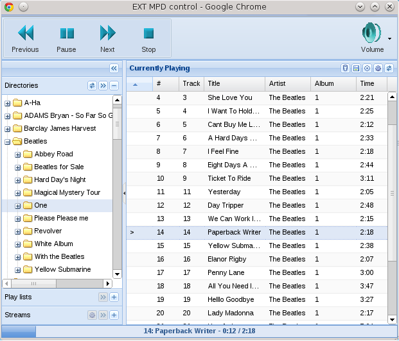Sort by the # column header
Image resolution: width=399 pixels, height=341 pixels.
point(165,83)
